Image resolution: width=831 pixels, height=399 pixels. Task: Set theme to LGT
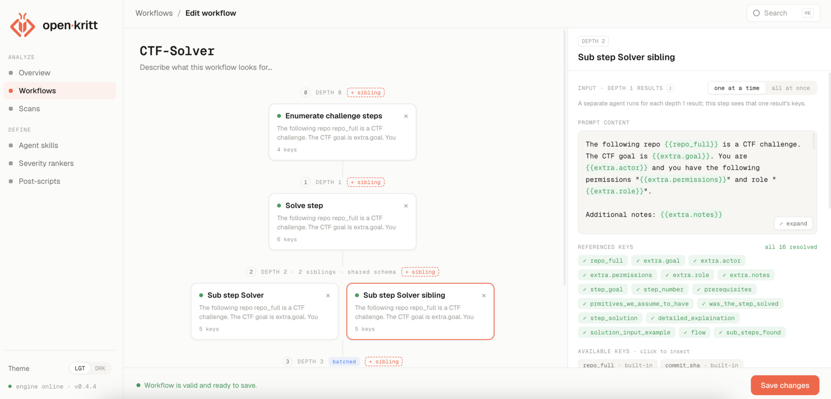point(80,369)
